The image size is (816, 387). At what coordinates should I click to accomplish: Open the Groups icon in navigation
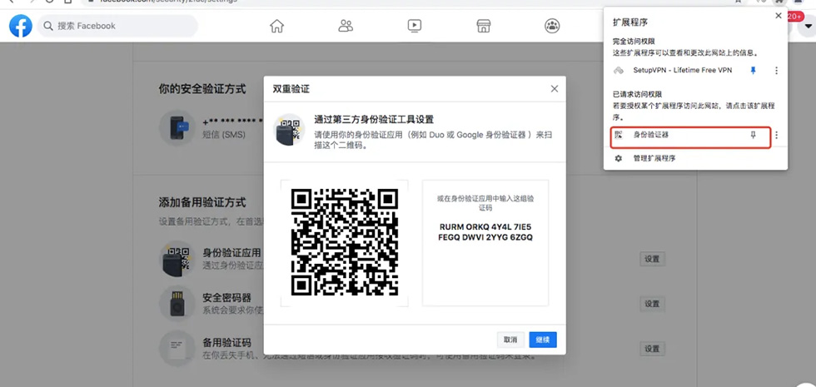point(551,26)
